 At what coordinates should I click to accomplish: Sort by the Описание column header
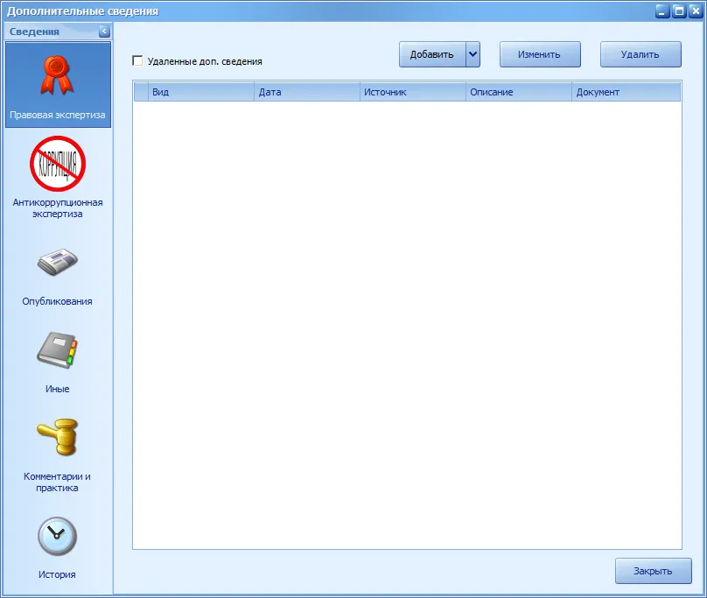coord(519,92)
